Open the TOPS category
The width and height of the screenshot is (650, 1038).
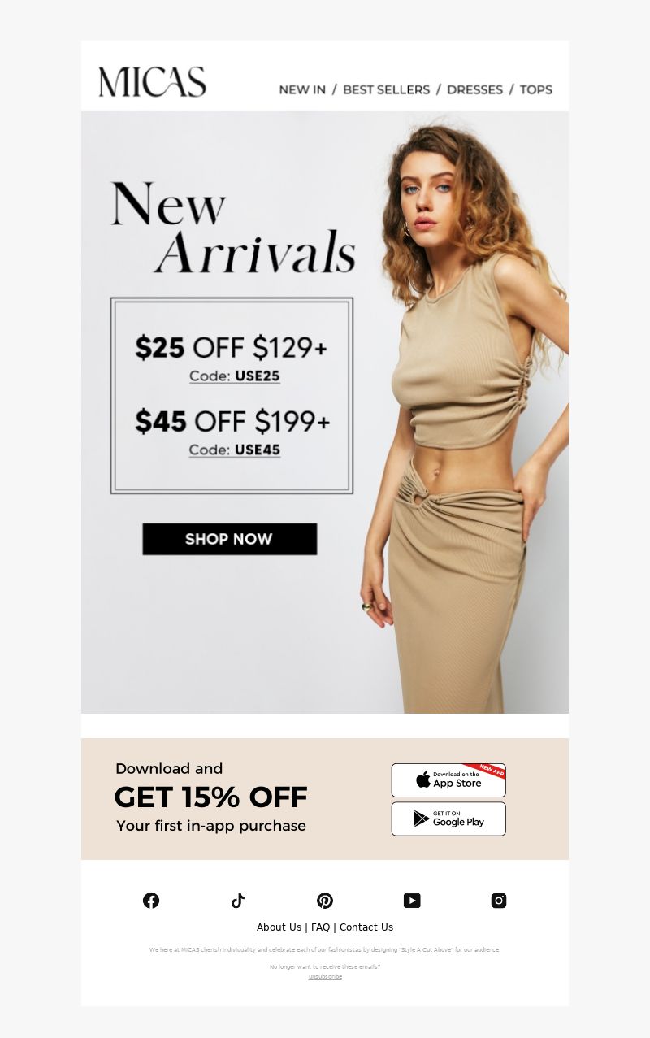pyautogui.click(x=536, y=89)
